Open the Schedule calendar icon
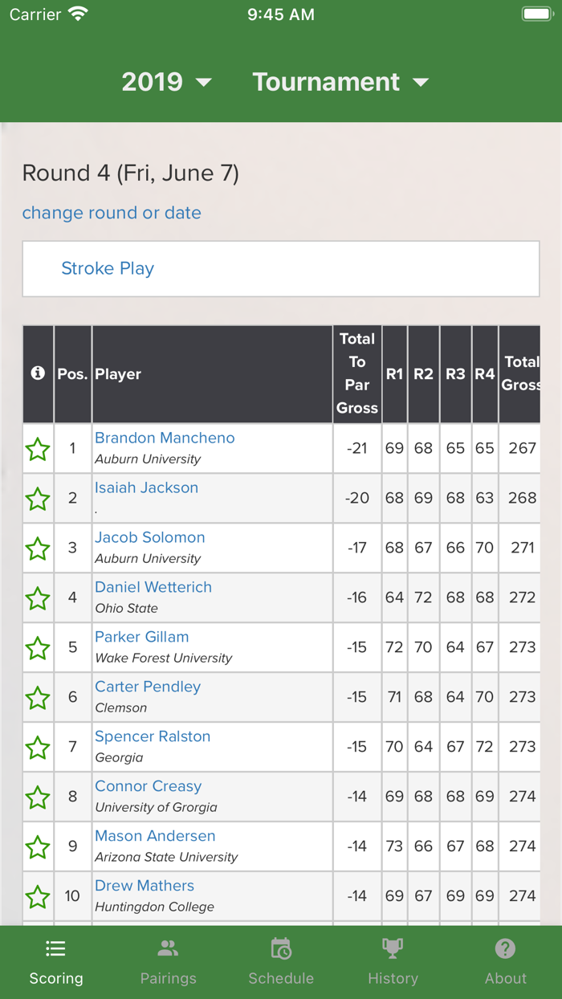The height and width of the screenshot is (999, 562). pyautogui.click(x=281, y=949)
